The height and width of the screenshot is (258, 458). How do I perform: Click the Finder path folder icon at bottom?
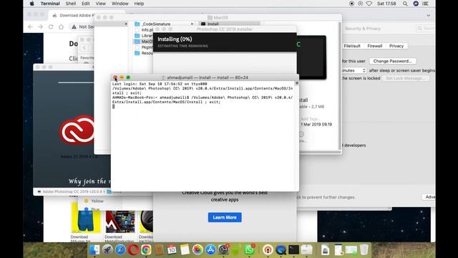(109, 191)
